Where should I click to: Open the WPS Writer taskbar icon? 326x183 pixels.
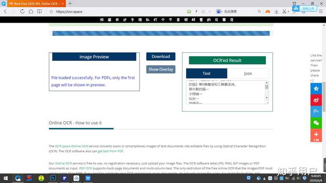(88, 178)
